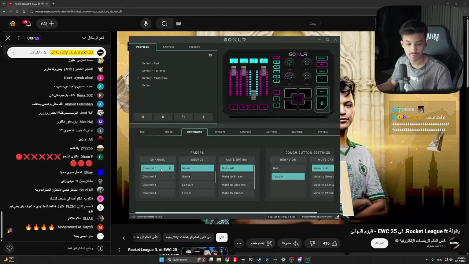469x264 pixels.
Task: Open the Lighting tab
Action: pyautogui.click(x=271, y=132)
